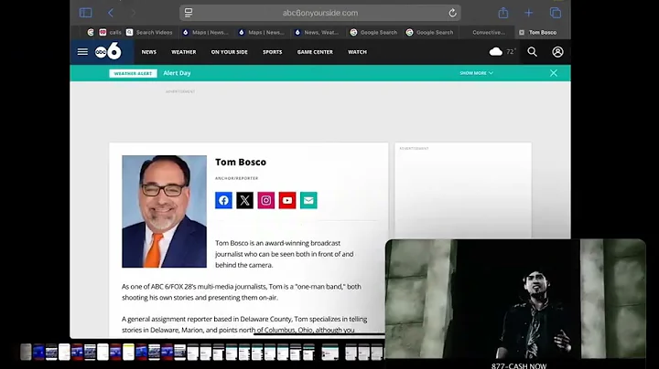Image resolution: width=659 pixels, height=369 pixels.
Task: Click the forward navigation arrow
Action: (134, 13)
